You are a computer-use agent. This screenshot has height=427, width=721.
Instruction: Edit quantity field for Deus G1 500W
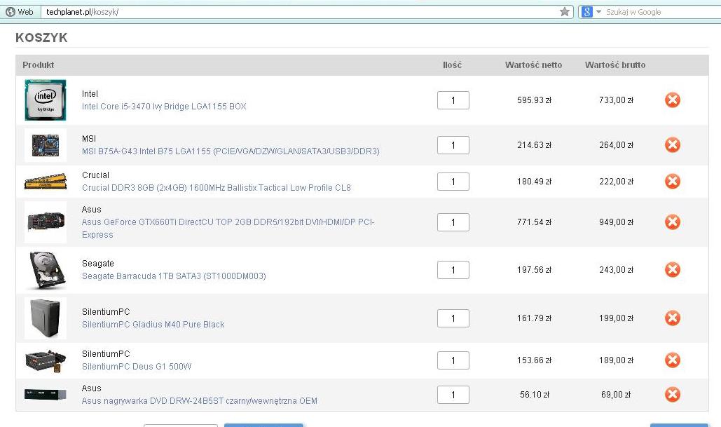point(453,360)
